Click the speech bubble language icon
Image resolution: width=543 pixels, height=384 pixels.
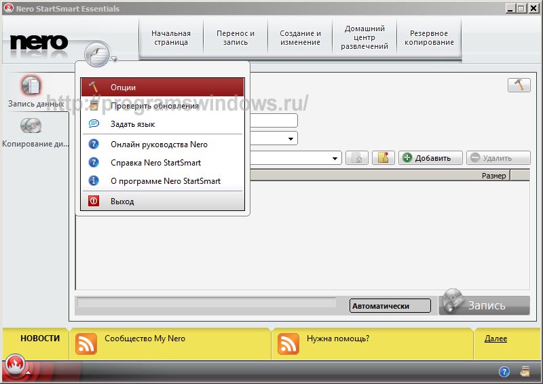[x=94, y=123]
